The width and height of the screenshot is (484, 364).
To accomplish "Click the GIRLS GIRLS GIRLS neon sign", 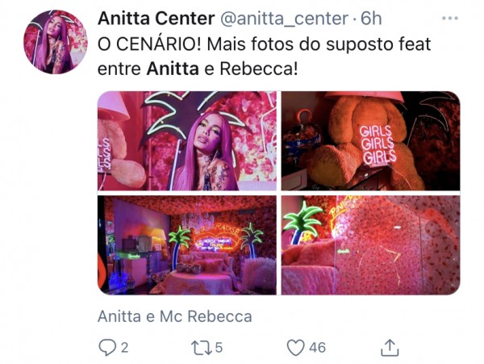I will [x=378, y=144].
